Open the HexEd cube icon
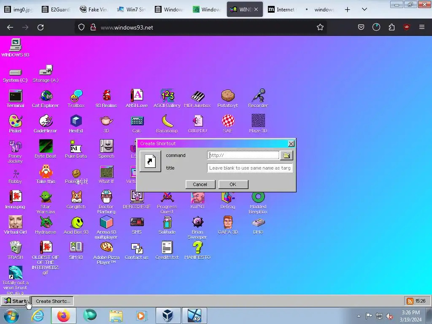 [76, 124]
